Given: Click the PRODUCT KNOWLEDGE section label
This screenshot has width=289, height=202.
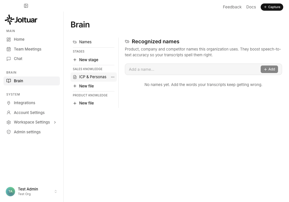Looking at the screenshot, I should 90,95.
